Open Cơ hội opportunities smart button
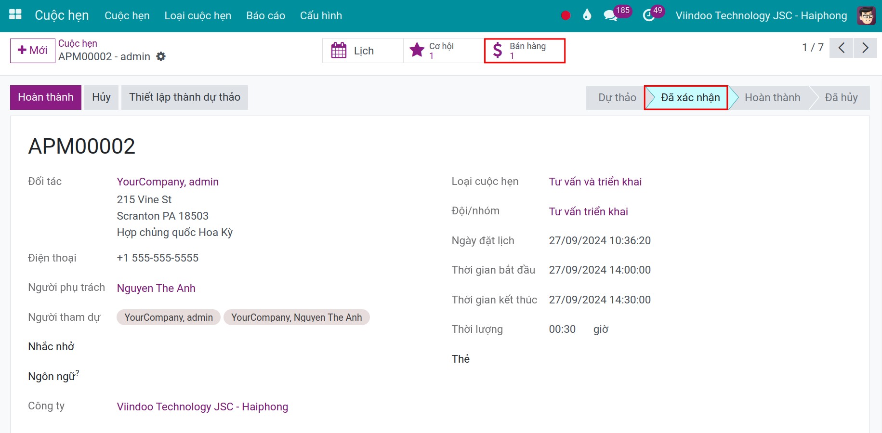Viewport: 882px width, 433px height. click(444, 51)
